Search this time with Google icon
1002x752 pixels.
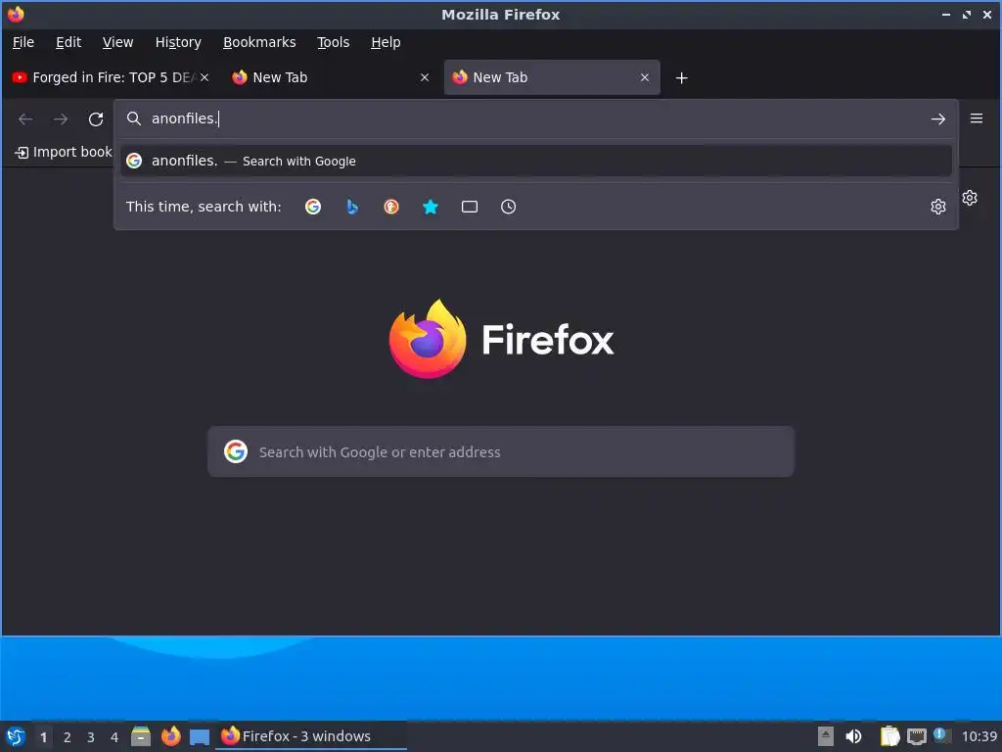(313, 207)
